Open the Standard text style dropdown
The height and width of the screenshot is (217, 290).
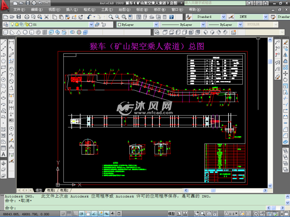click(x=223, y=17)
